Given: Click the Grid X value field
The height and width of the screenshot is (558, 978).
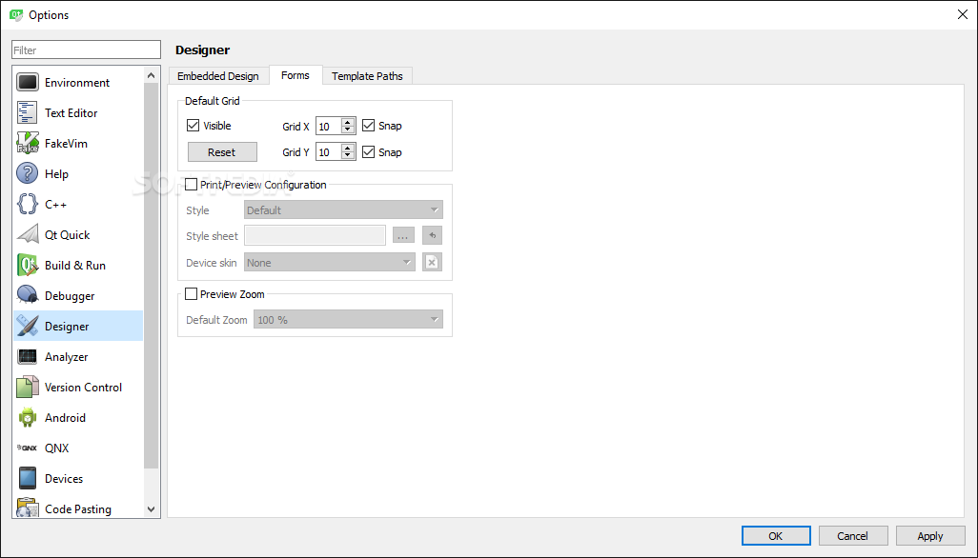Looking at the screenshot, I should (329, 126).
